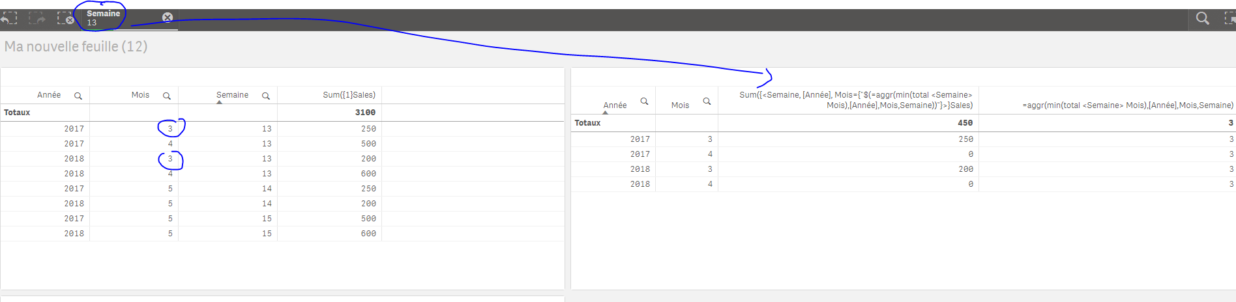The height and width of the screenshot is (302, 1236).
Task: Search in Année column of left table
Action: coord(78,96)
